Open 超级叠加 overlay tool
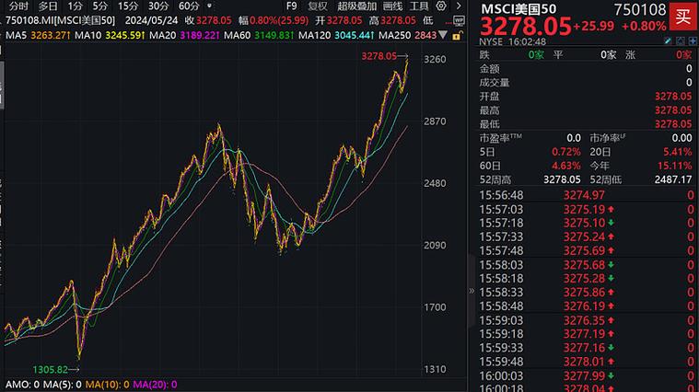 (x=356, y=6)
